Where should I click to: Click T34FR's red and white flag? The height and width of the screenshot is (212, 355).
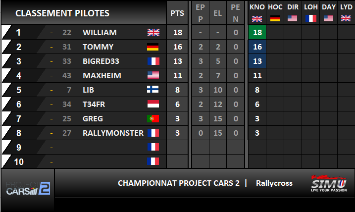pyautogui.click(x=153, y=104)
